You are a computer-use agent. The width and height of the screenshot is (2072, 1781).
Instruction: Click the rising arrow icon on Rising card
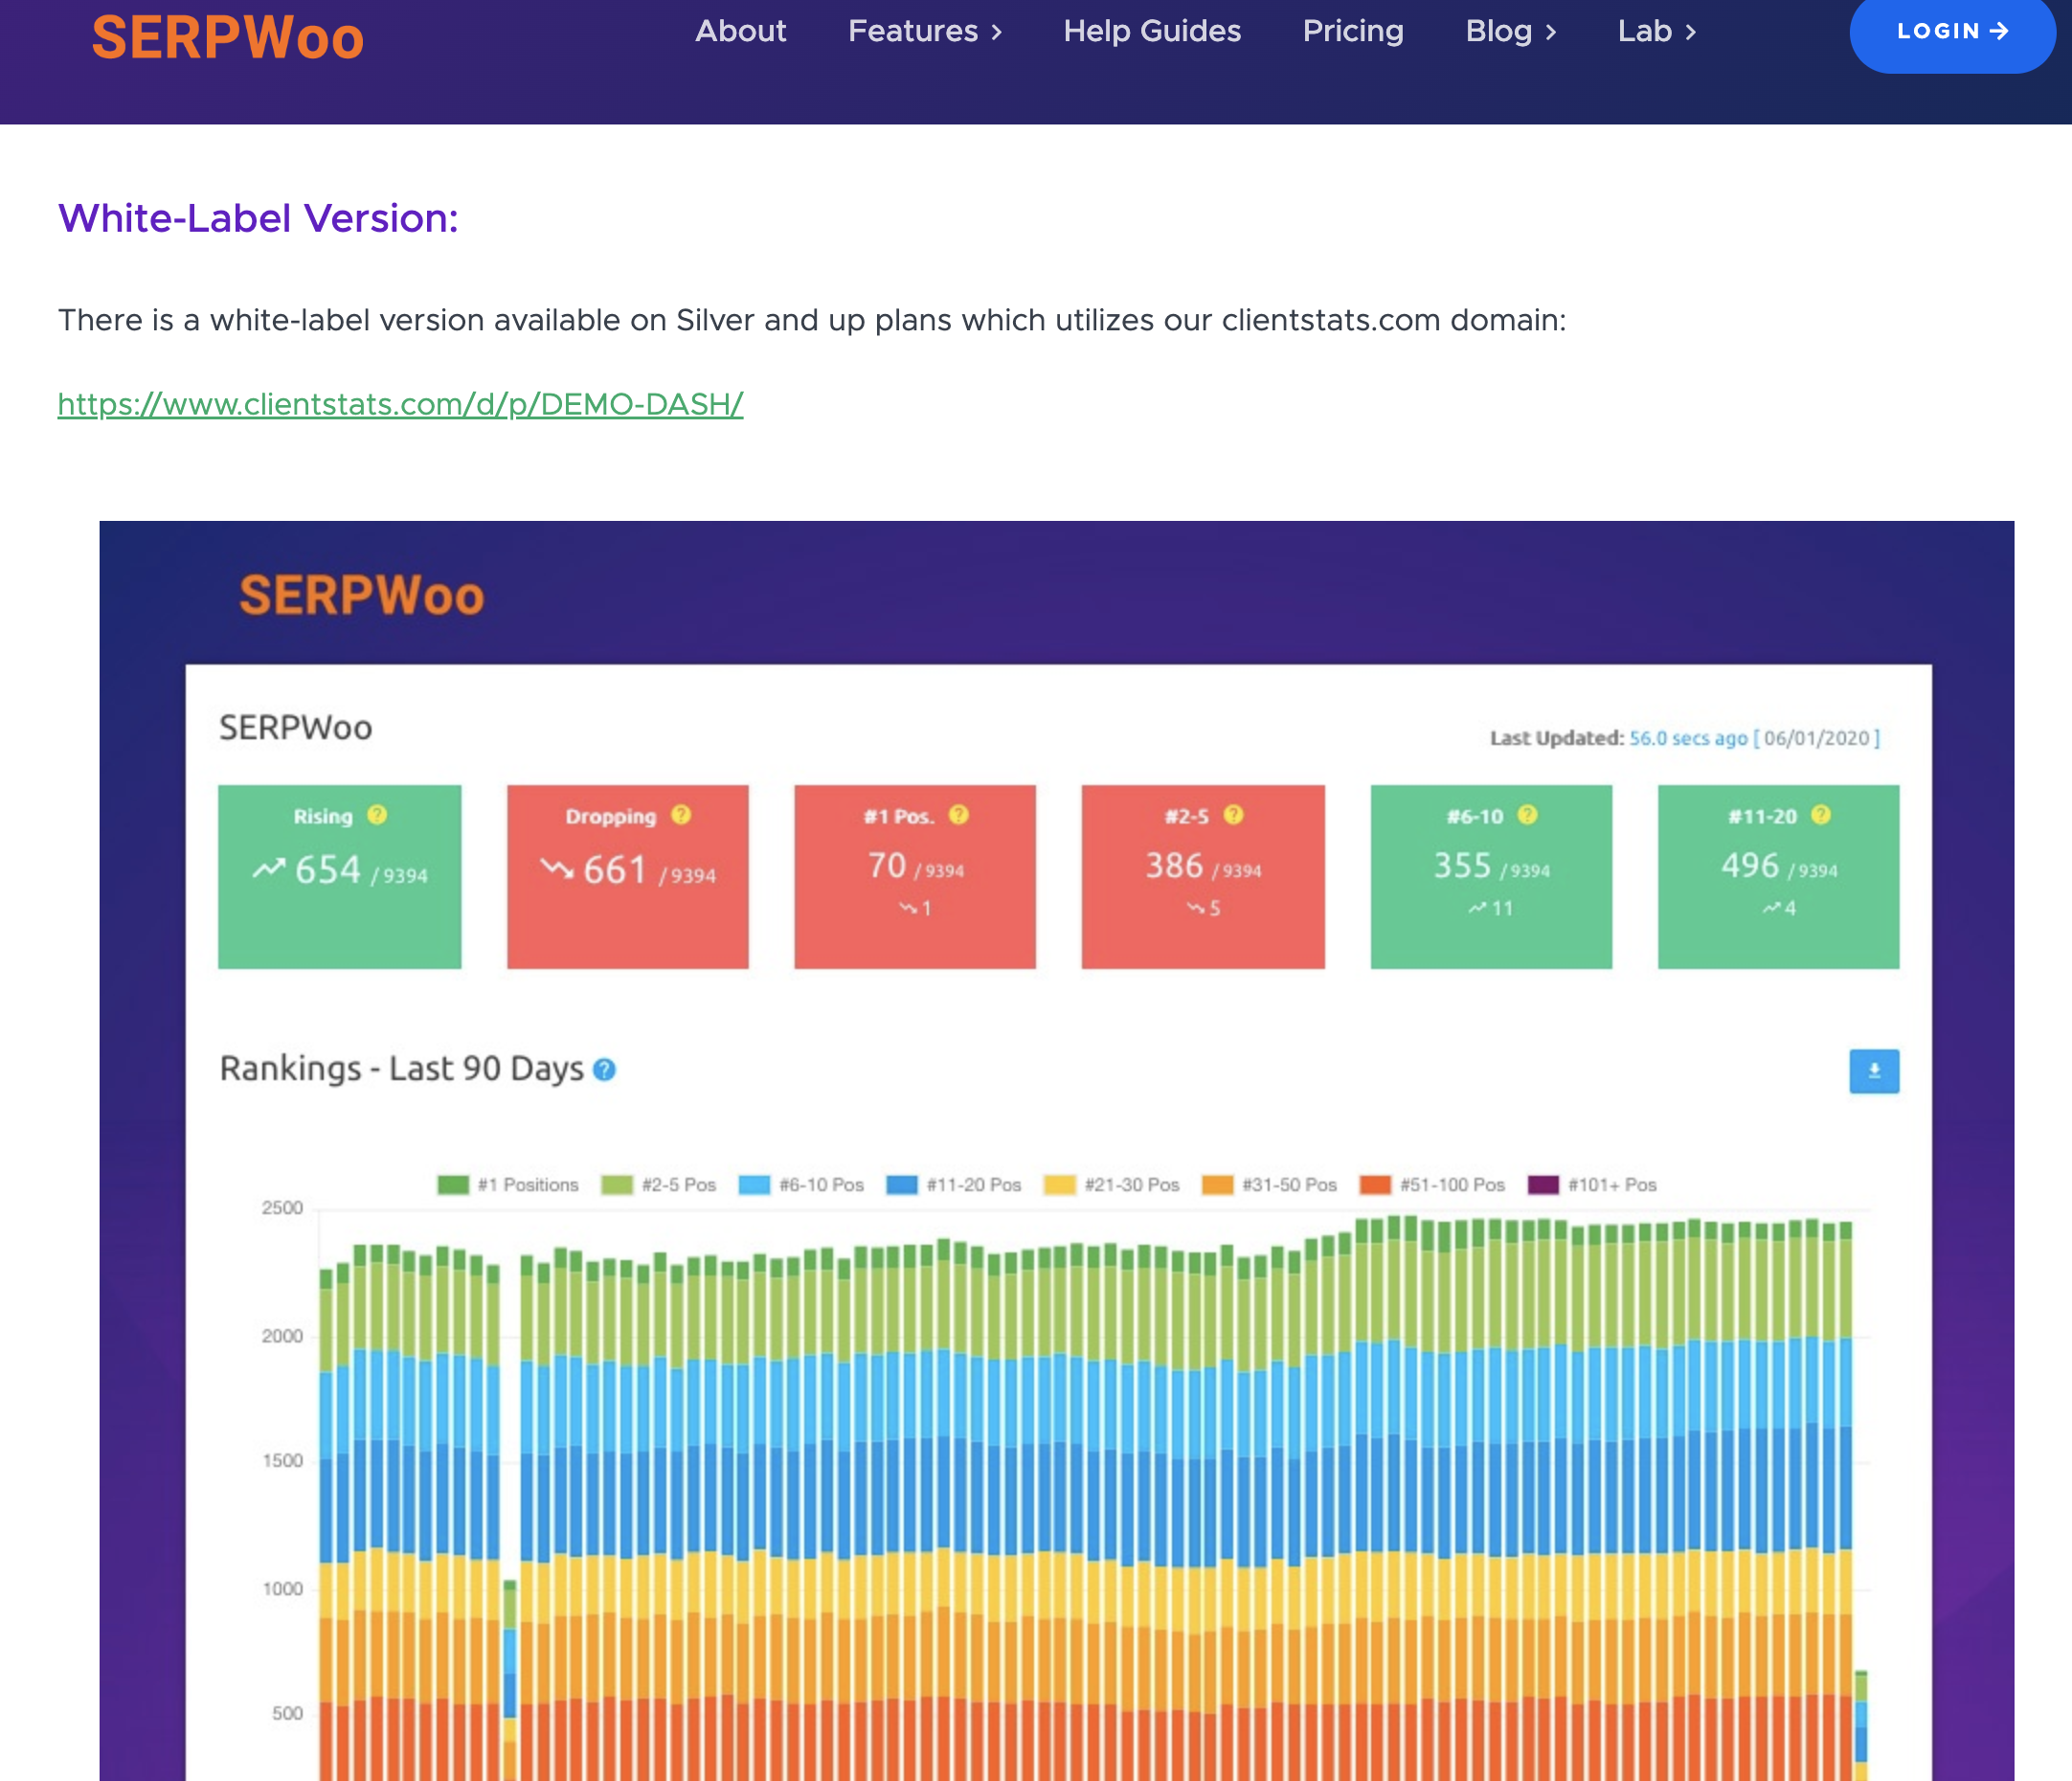(269, 868)
